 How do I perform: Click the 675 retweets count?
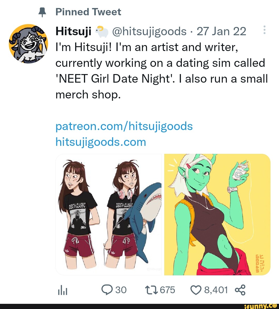pos(167,290)
